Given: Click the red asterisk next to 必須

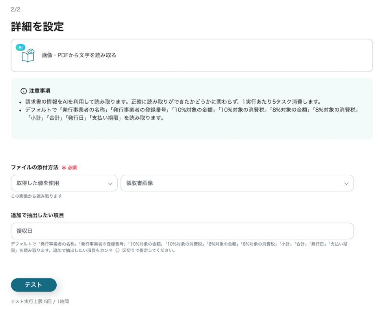Looking at the screenshot, I should [x=64, y=167].
